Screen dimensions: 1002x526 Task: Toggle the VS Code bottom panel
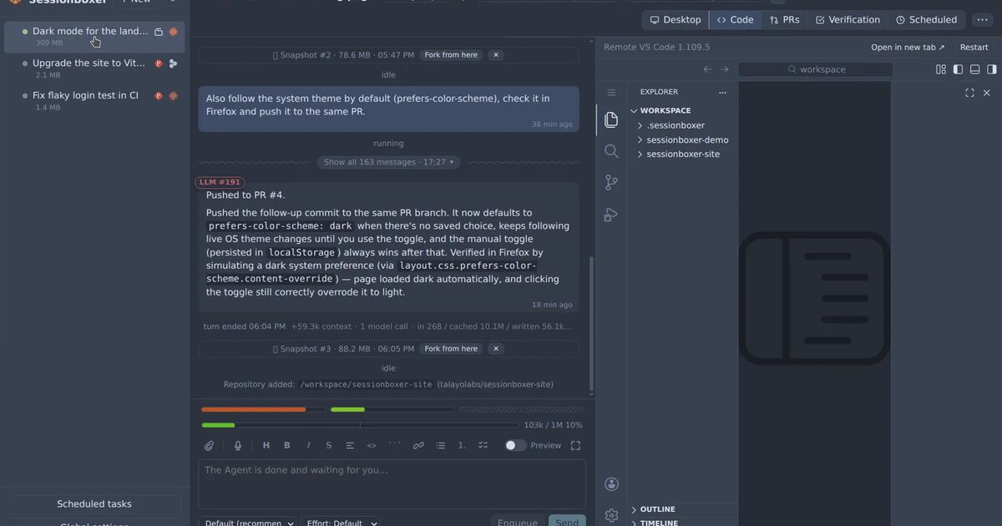click(974, 70)
